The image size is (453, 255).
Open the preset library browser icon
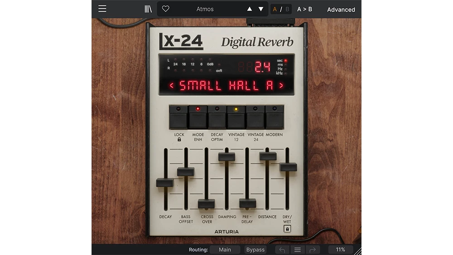click(148, 9)
